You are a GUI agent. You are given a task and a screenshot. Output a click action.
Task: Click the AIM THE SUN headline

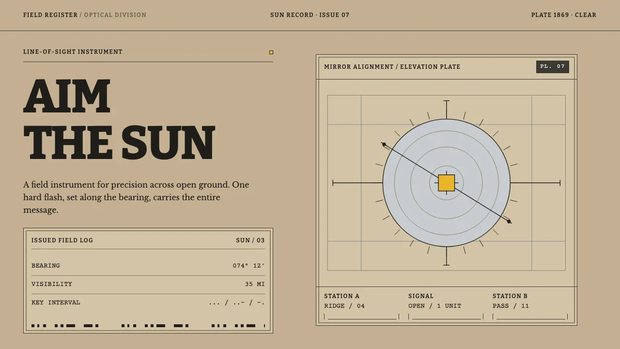pos(119,119)
